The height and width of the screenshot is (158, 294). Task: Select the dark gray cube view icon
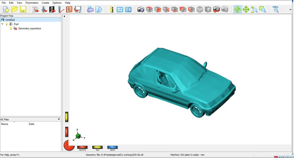pyautogui.click(x=208, y=9)
